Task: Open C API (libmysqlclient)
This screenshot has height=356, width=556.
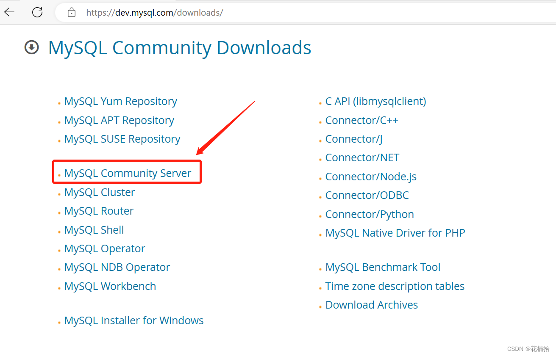Action: pyautogui.click(x=376, y=102)
